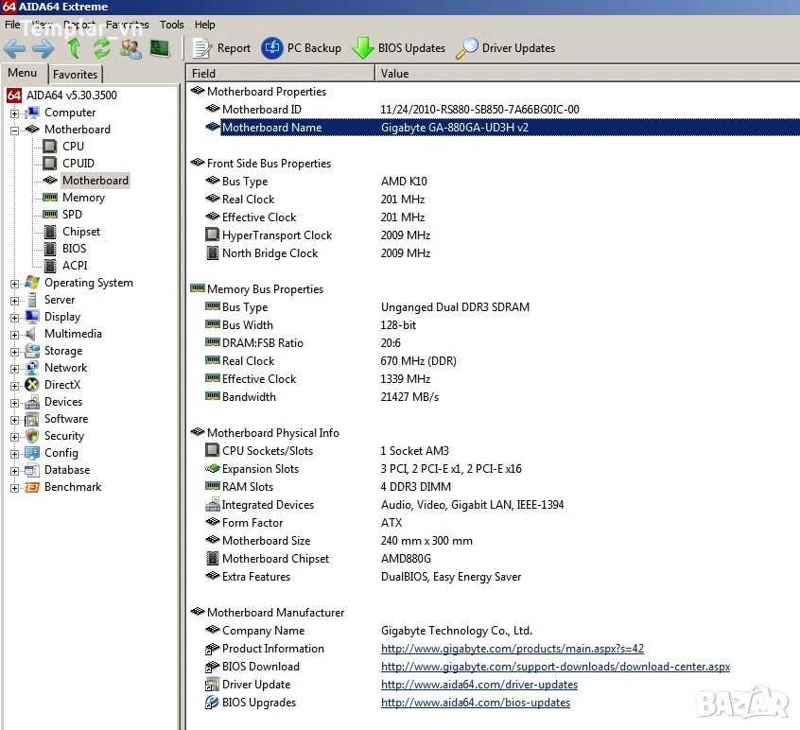Select ACPI in the tree
Screen dimensions: 800x730
(x=75, y=266)
